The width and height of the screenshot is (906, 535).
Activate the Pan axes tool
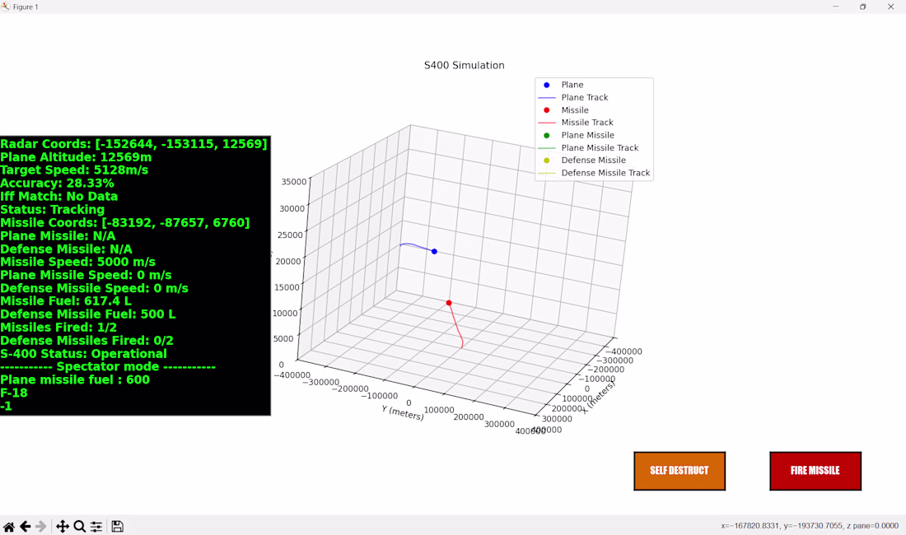click(63, 526)
